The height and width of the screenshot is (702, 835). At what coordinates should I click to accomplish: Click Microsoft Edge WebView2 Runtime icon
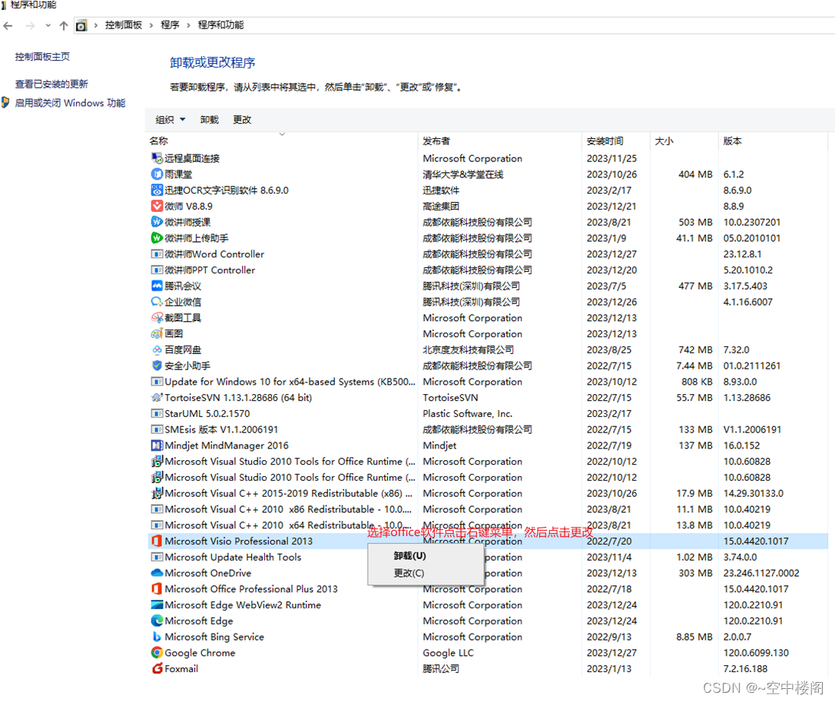(157, 605)
